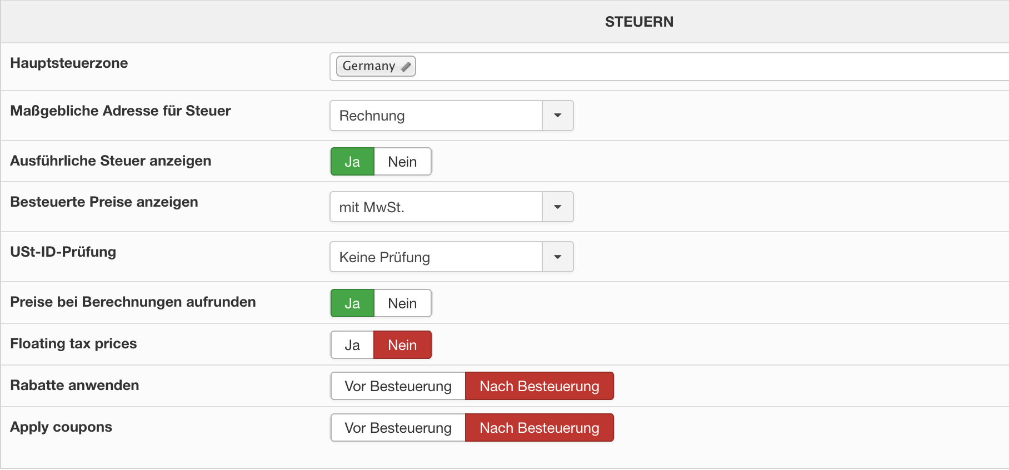Click the Hauptsteuerzone input field
The image size is (1009, 470).
pos(667,67)
